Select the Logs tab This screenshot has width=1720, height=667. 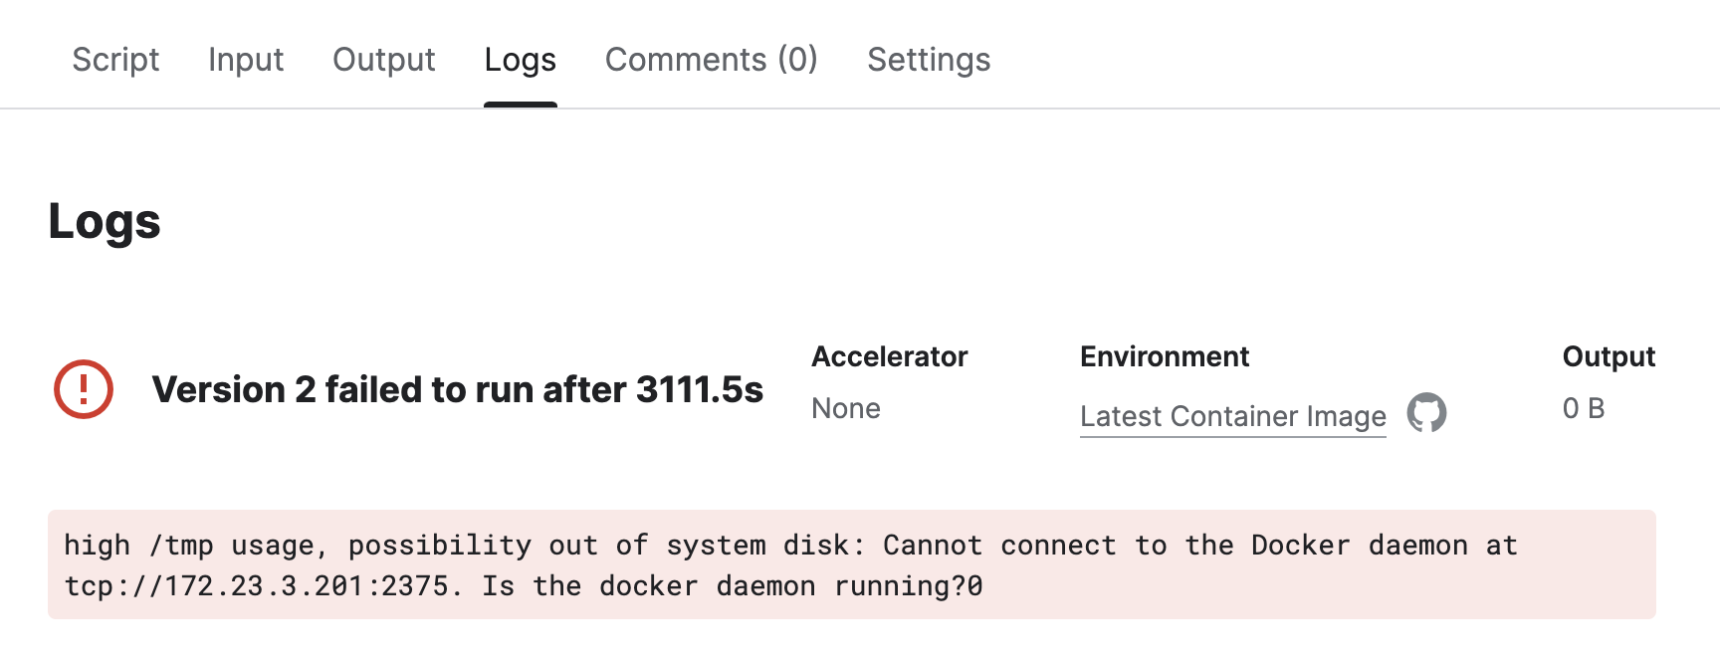coord(520,60)
